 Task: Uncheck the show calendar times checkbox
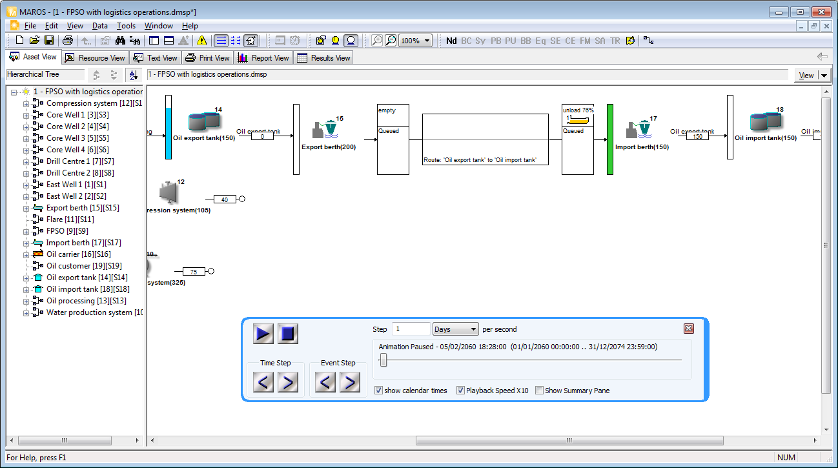click(379, 391)
